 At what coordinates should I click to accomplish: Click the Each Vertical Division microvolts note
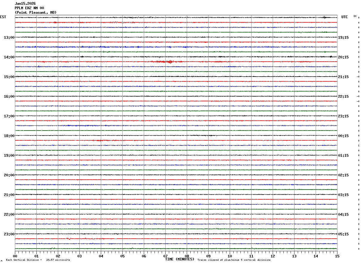[38, 260]
